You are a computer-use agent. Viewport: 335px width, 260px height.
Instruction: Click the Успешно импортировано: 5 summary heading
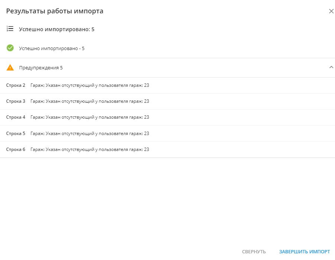[x=57, y=29]
